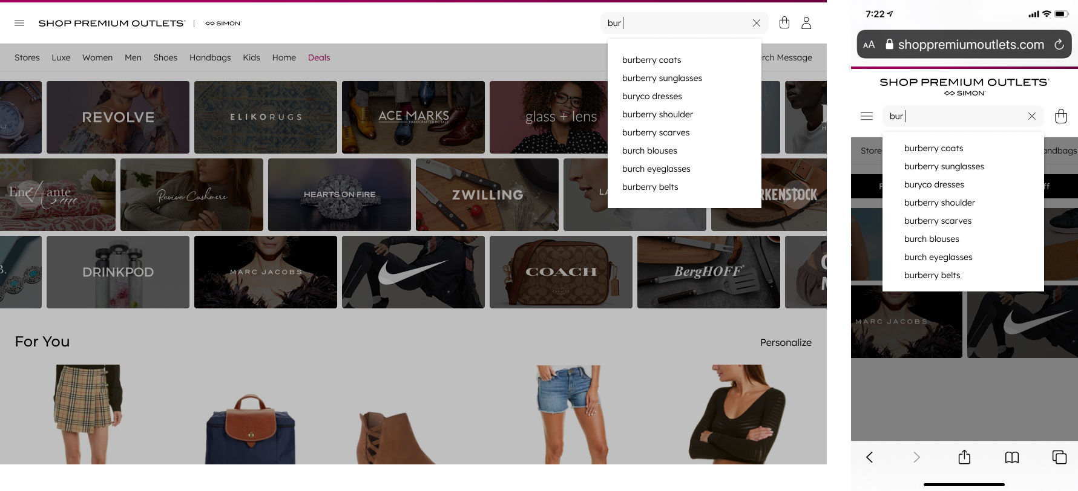Open the glass + lens brand tile
The height and width of the screenshot is (491, 1078).
[548, 117]
